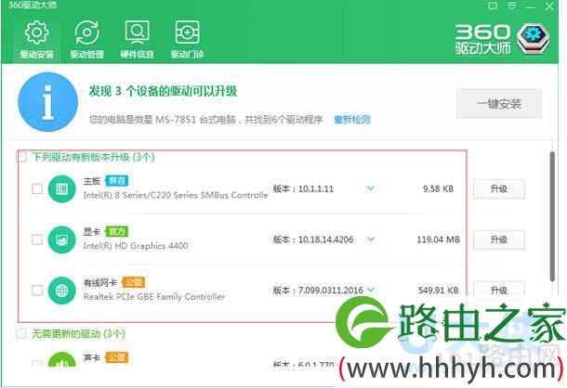This screenshot has height=388, width=567.
Task: Click the 显卡 graphics card device icon
Action: (61, 239)
